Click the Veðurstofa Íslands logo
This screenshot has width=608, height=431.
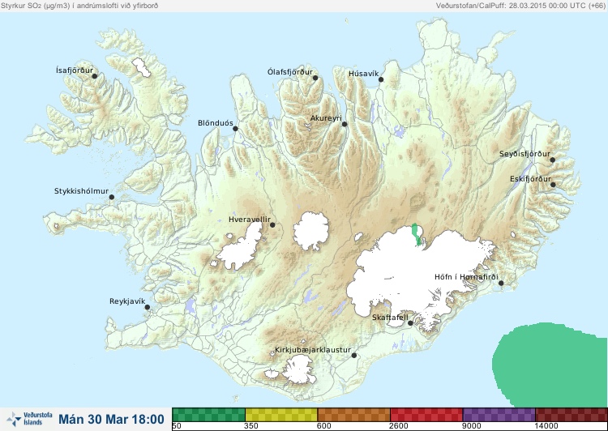coord(29,419)
